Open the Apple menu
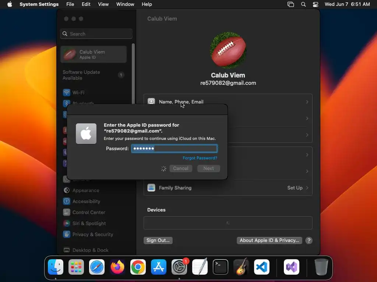The image size is (377, 282). pyautogui.click(x=10, y=4)
